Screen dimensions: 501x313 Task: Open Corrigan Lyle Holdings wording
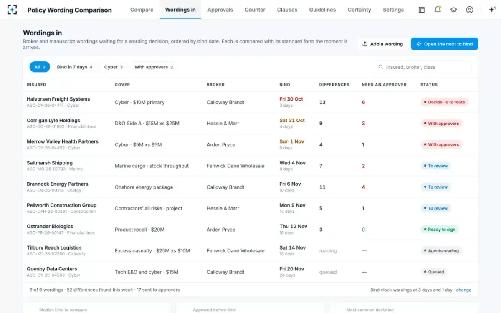[250, 124]
